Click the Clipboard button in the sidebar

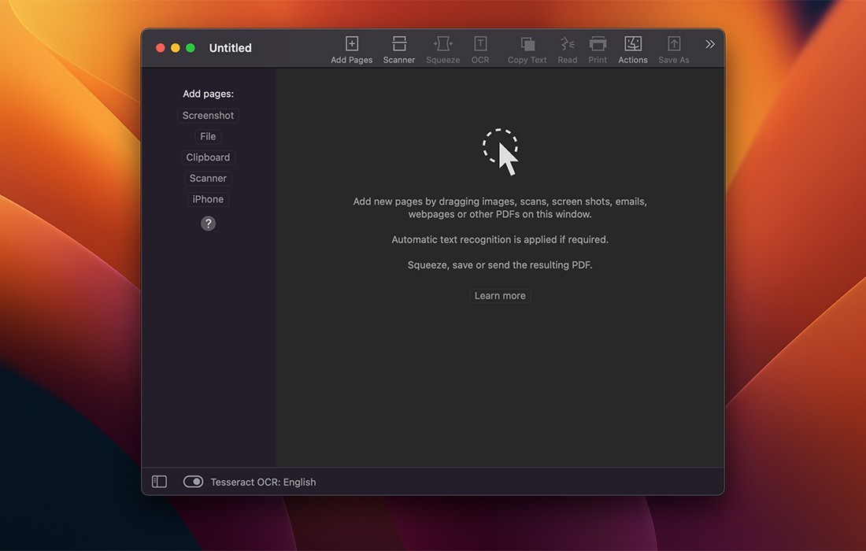click(x=208, y=157)
